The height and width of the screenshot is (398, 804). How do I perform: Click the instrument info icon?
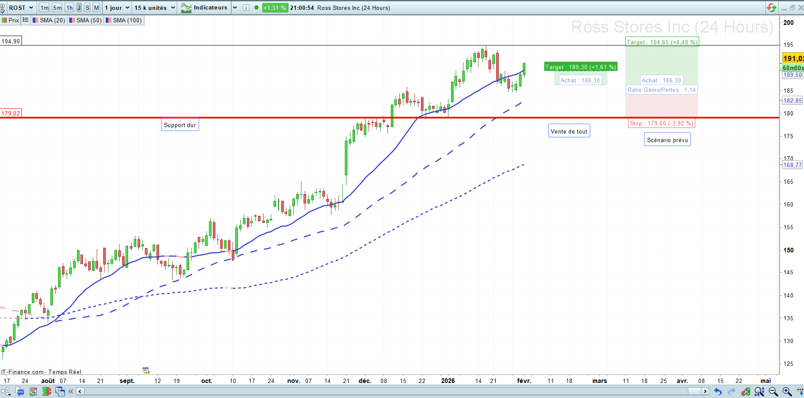tap(246, 8)
